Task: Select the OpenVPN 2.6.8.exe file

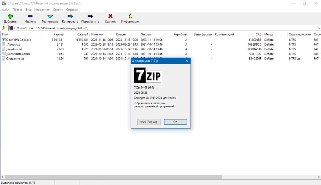Action: 19,40
